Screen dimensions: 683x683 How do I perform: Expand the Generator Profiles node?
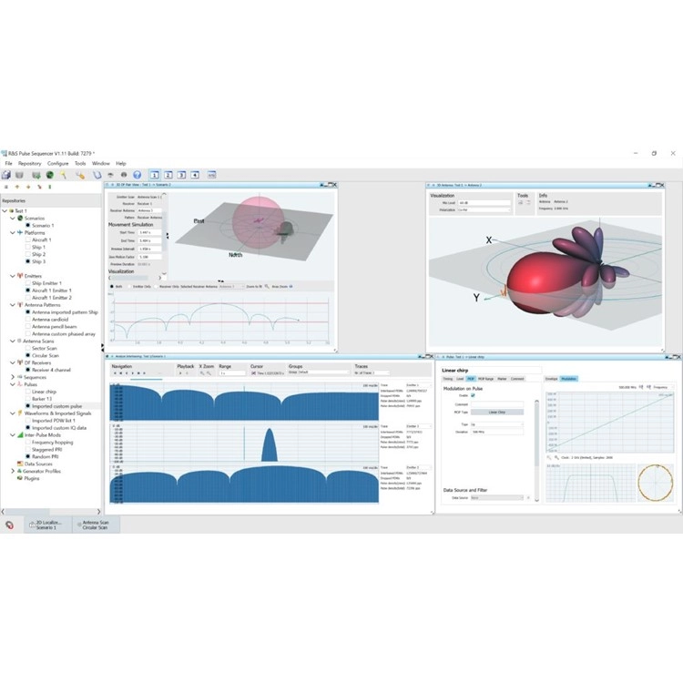point(13,471)
